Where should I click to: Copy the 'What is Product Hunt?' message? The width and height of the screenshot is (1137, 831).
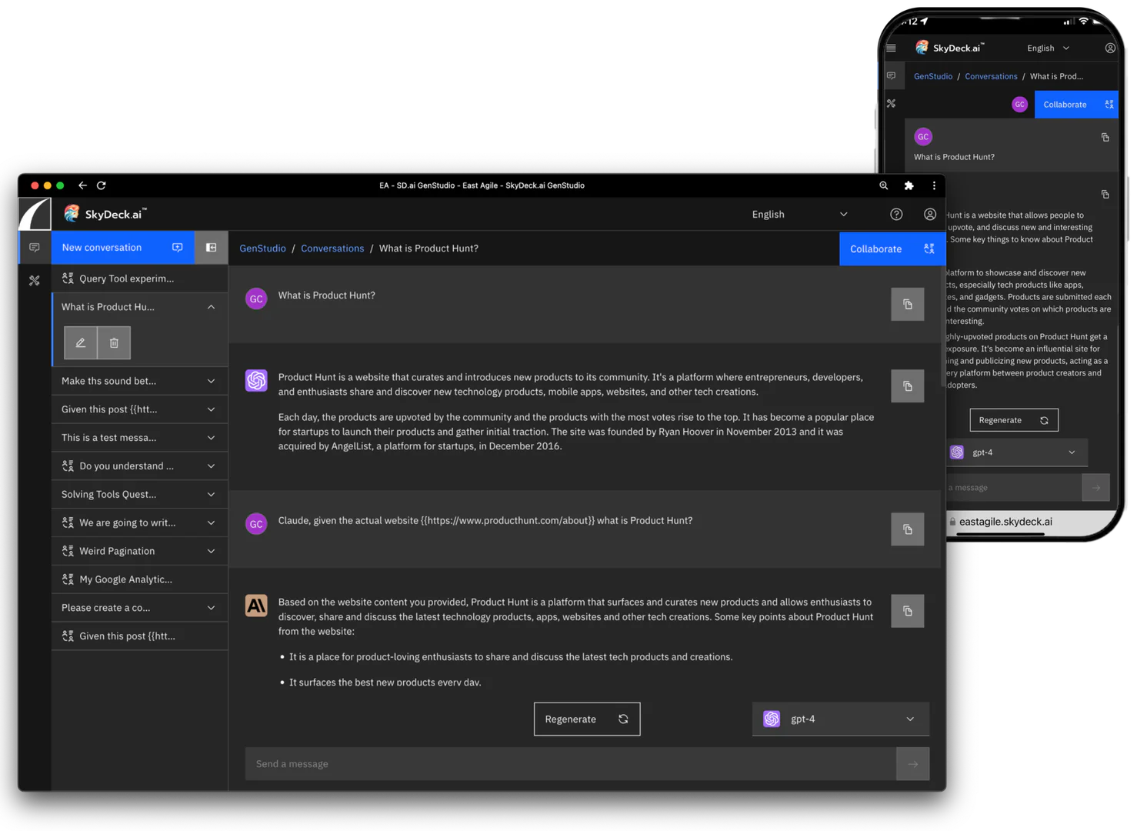pyautogui.click(x=907, y=304)
